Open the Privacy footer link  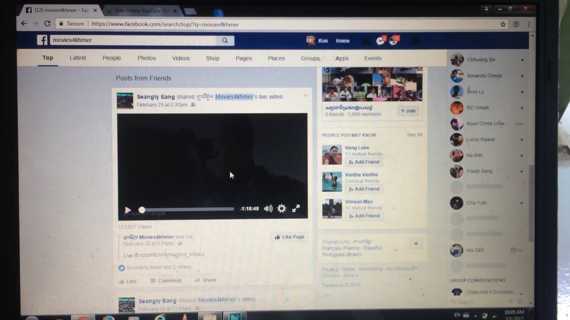(x=330, y=269)
